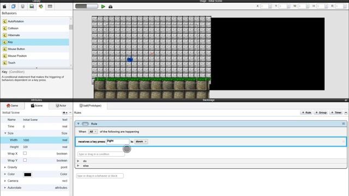Open the key state dropdown showing down
Screen dimensions: 349x196
[141, 142]
